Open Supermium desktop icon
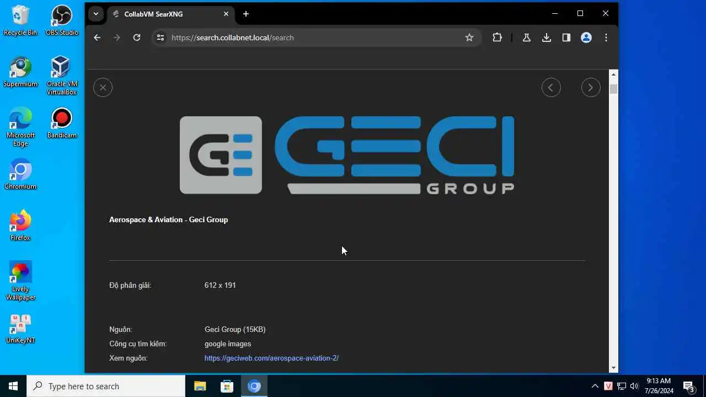 click(x=20, y=72)
